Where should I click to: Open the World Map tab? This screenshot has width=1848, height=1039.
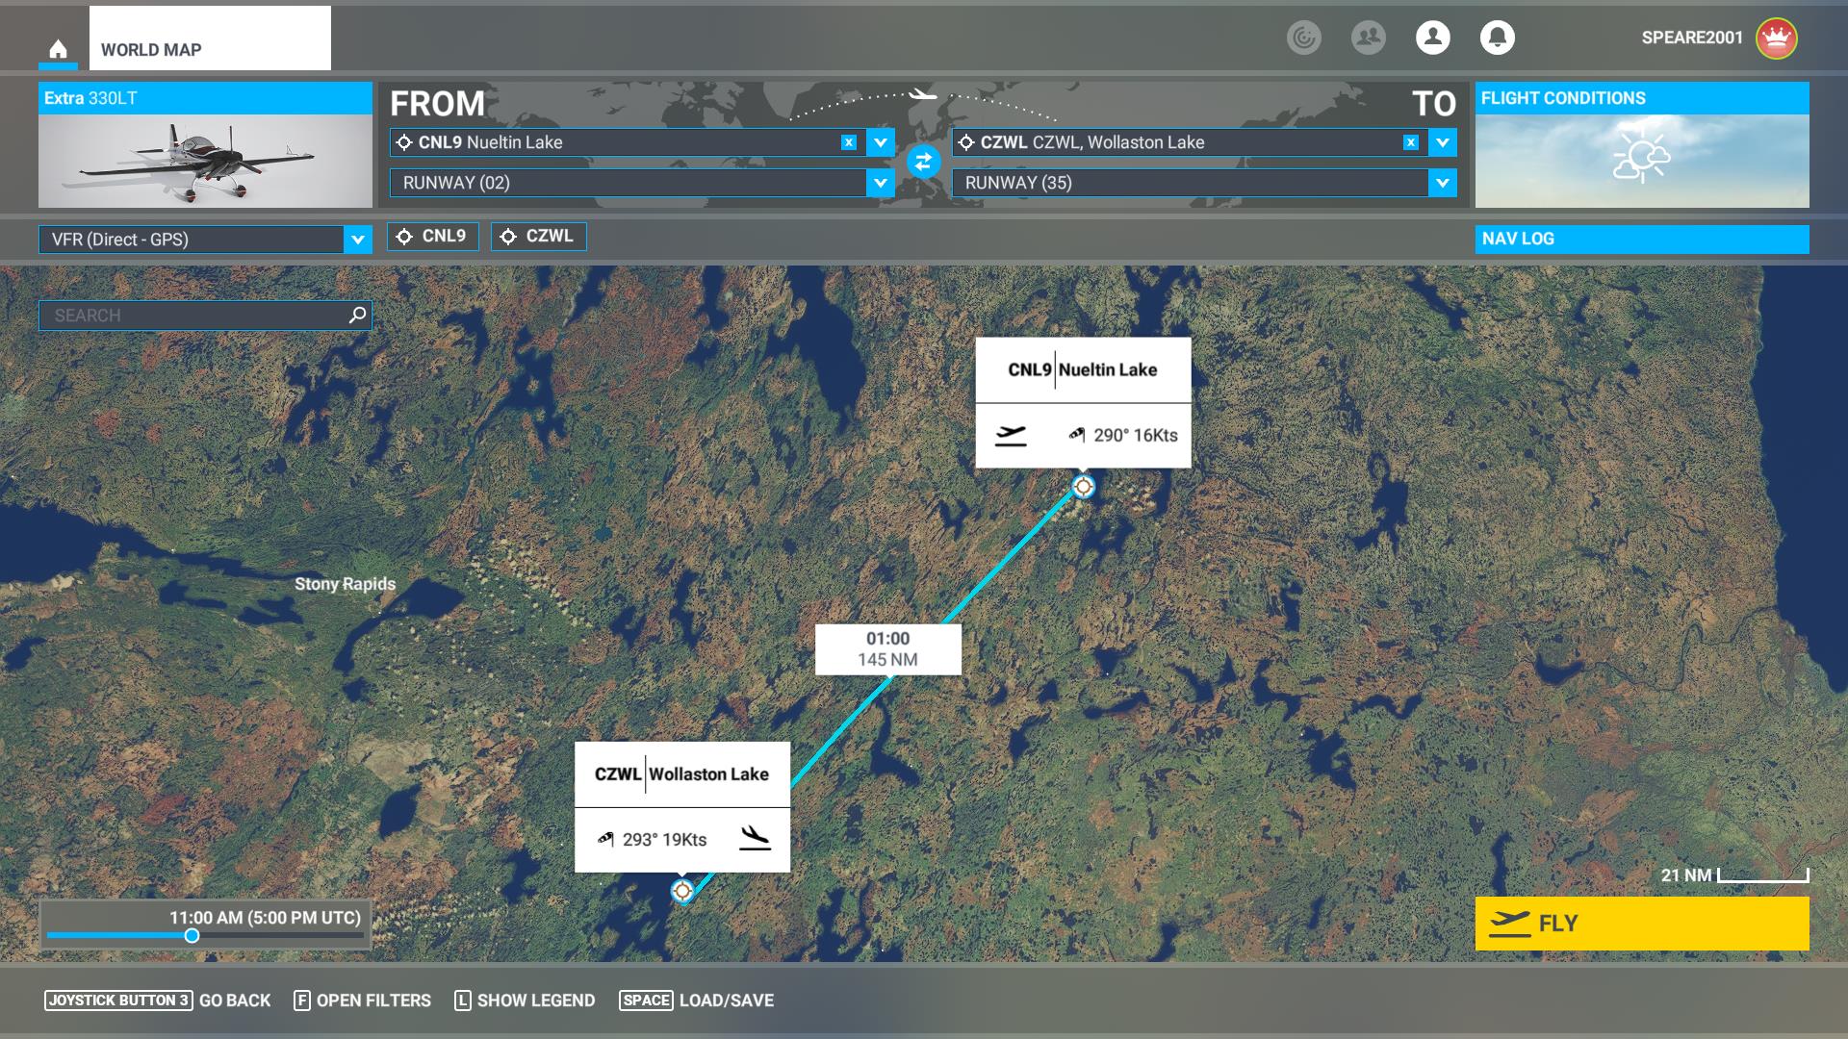coord(210,38)
